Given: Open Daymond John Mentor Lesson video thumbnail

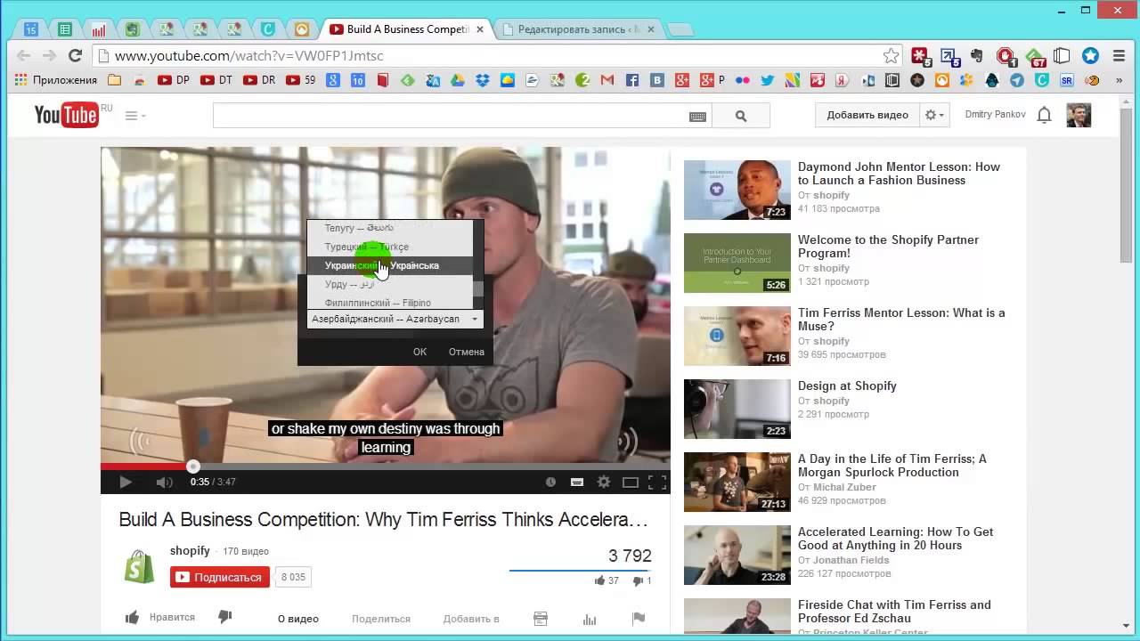Looking at the screenshot, I should 737,190.
